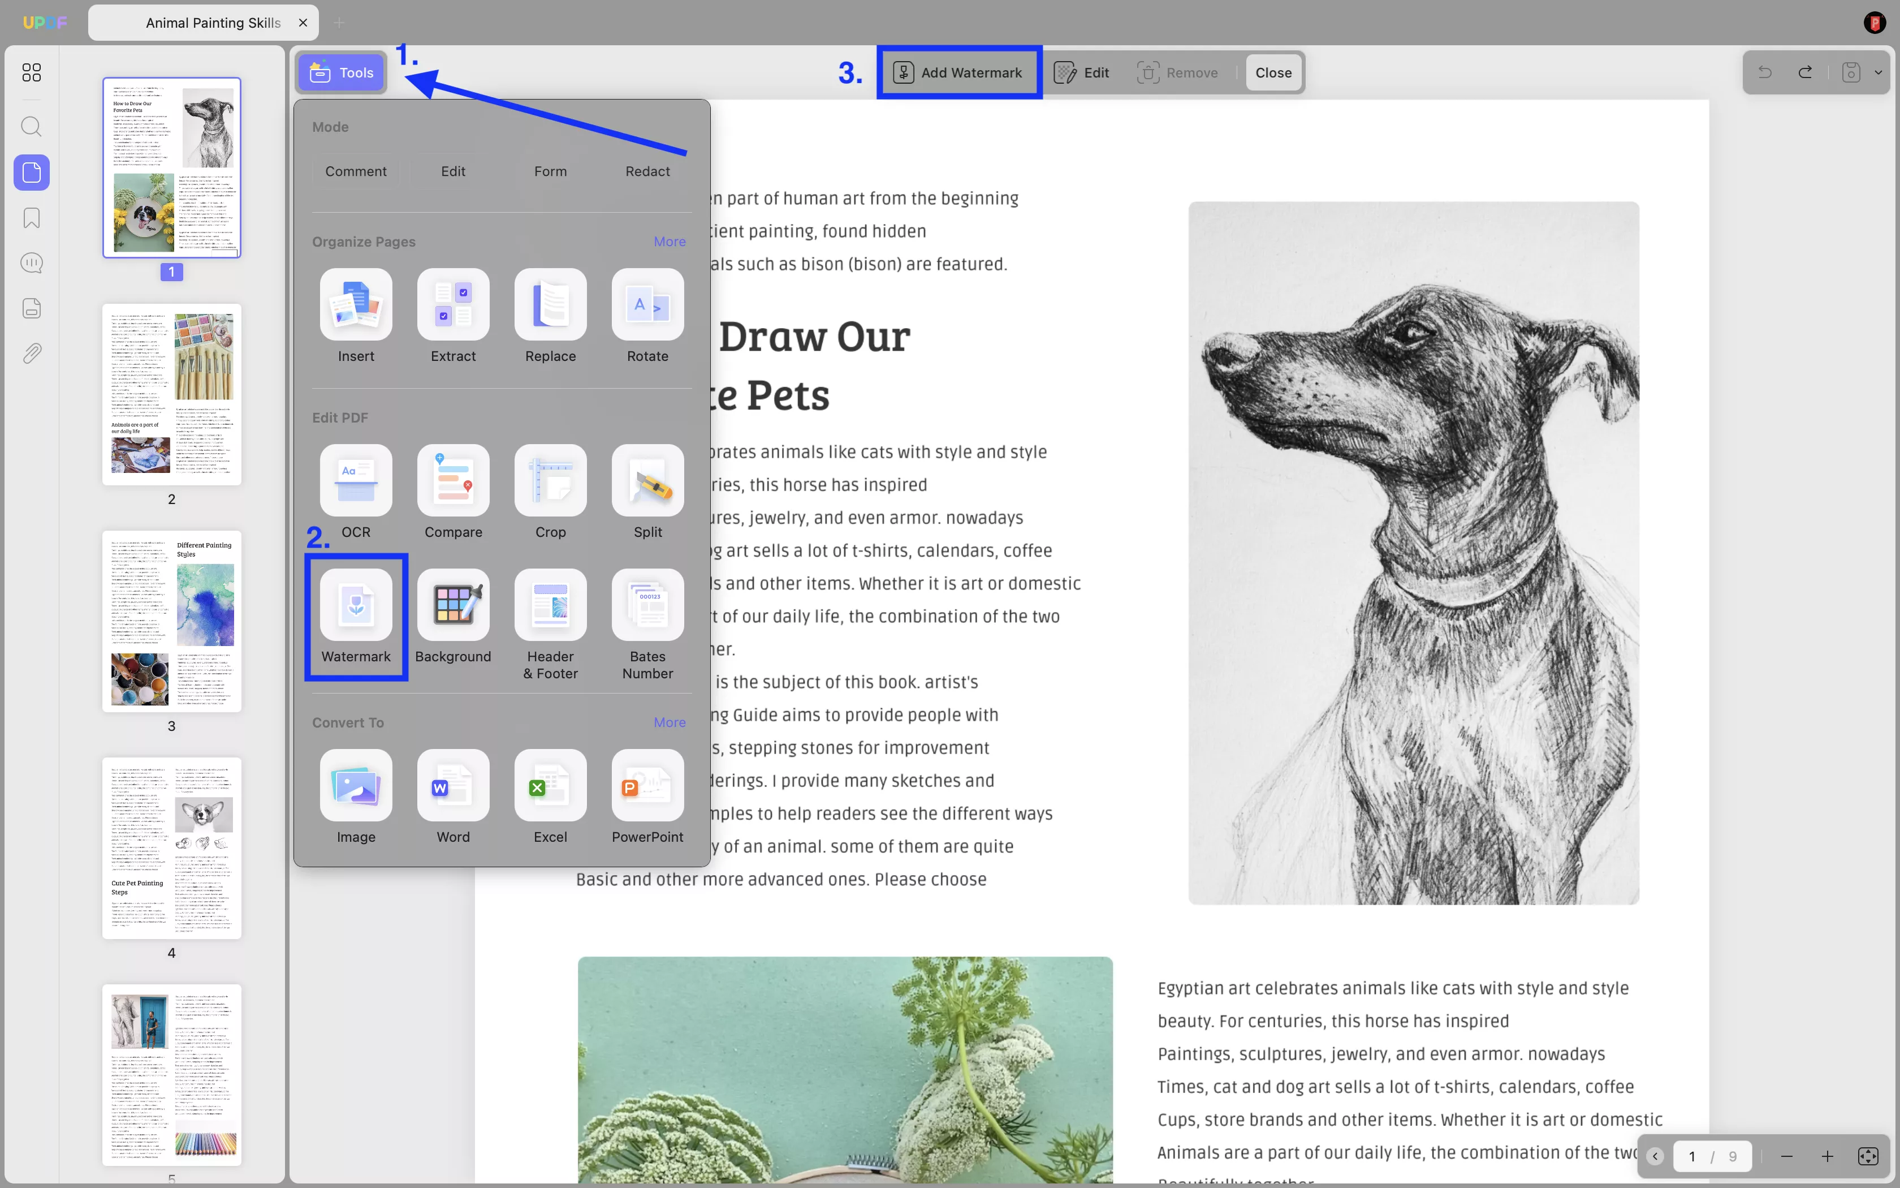Click the fit page view icon

click(x=1868, y=1156)
